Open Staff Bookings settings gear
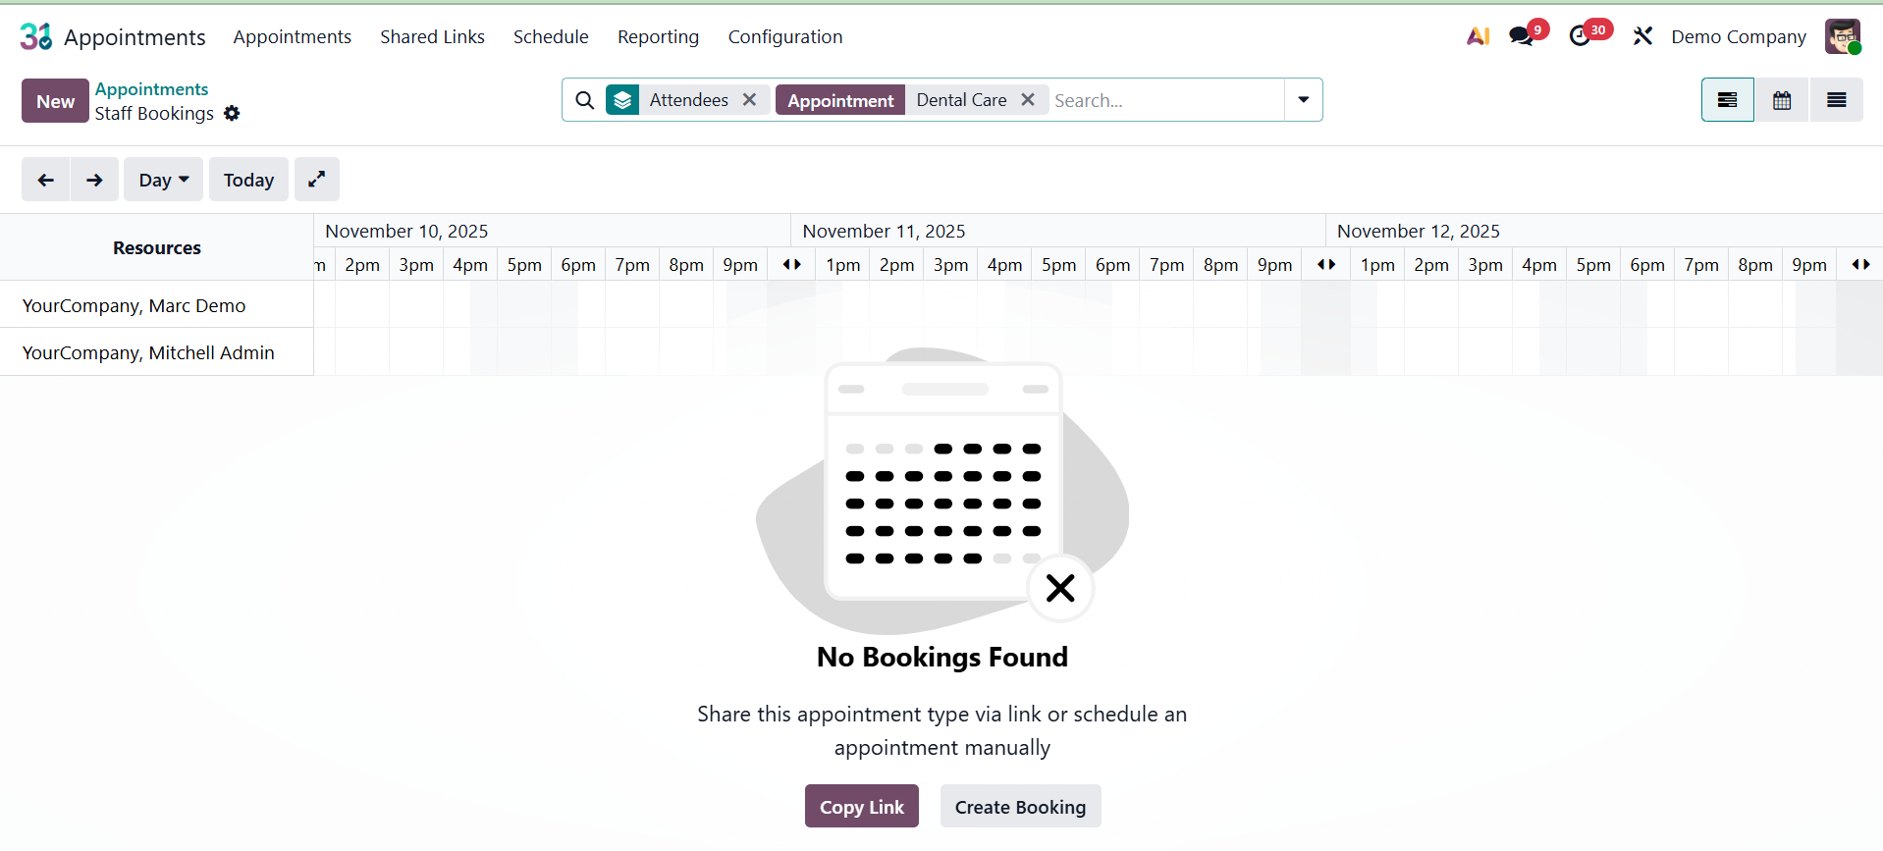The height and width of the screenshot is (851, 1883). tap(232, 114)
